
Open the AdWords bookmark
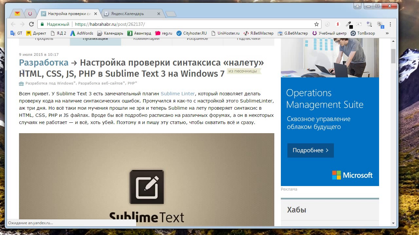click(82, 33)
